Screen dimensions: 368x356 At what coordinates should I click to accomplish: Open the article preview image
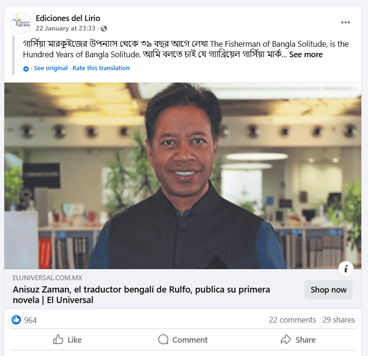[x=183, y=176]
